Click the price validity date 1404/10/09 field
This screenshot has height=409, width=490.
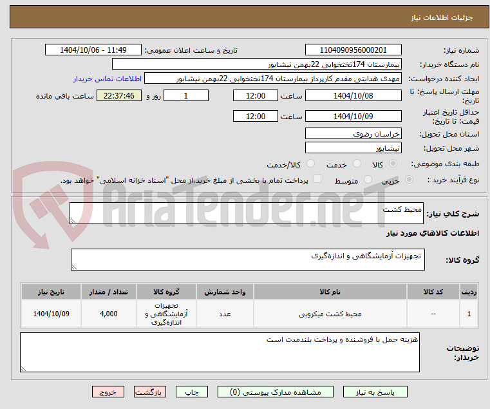point(353,116)
